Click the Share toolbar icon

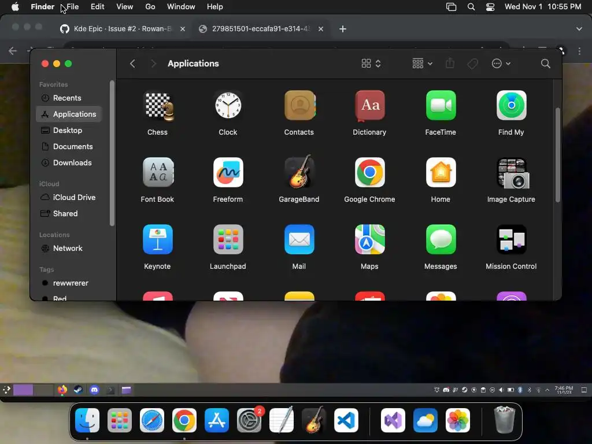pos(450,64)
